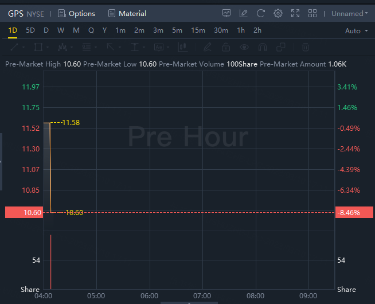375x304 pixels.
Task: Expand the Fibonacci tool options arrow
Action: (96, 48)
